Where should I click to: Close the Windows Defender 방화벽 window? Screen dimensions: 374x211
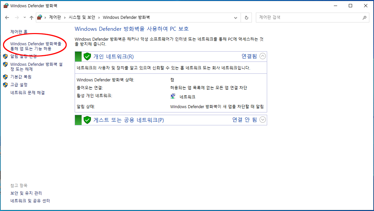365,6
